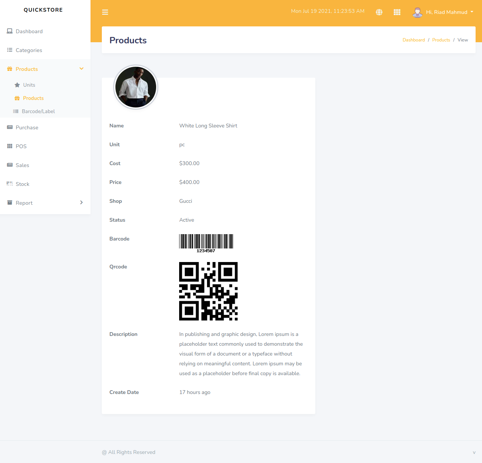Click the gift icon beside Products submenu item
The width and height of the screenshot is (482, 463).
point(17,98)
